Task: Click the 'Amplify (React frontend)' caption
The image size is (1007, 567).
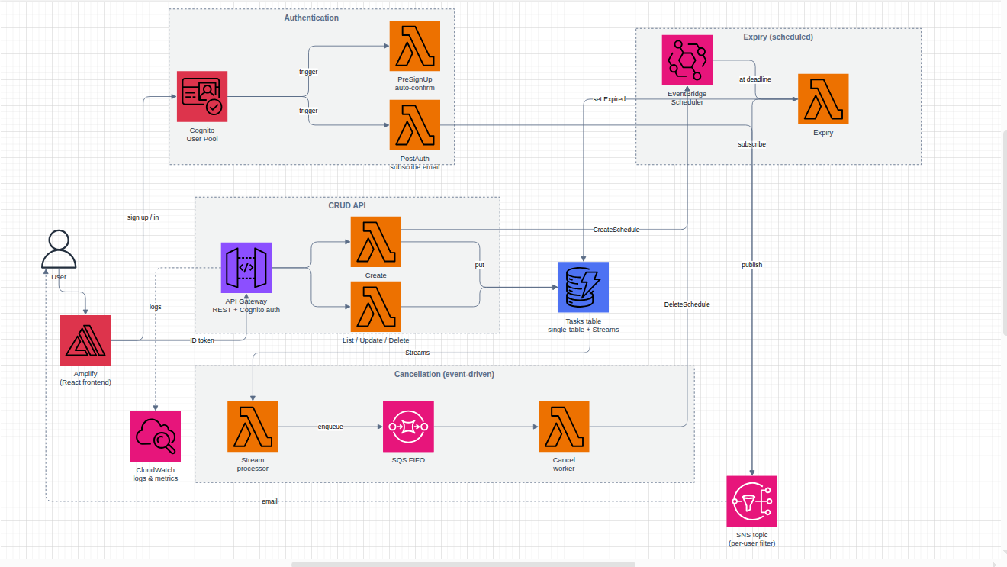Action: [x=85, y=378]
